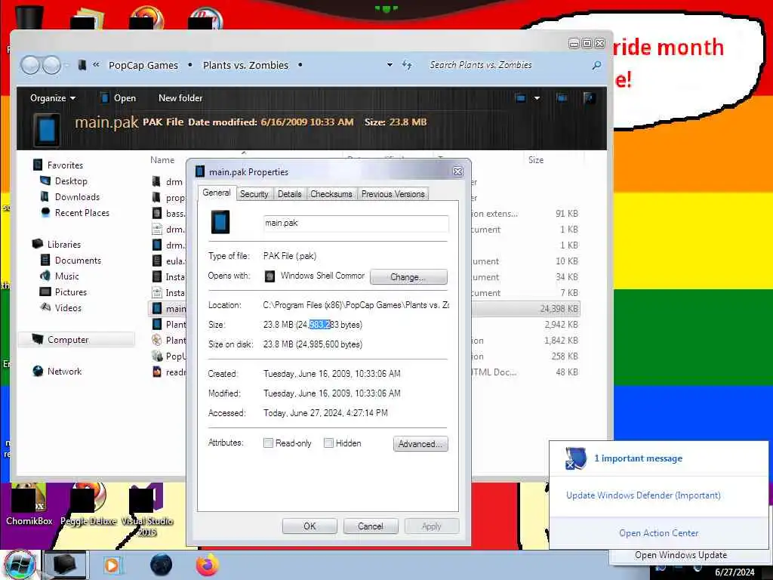Switch to the Previous Versions tab

pyautogui.click(x=393, y=194)
